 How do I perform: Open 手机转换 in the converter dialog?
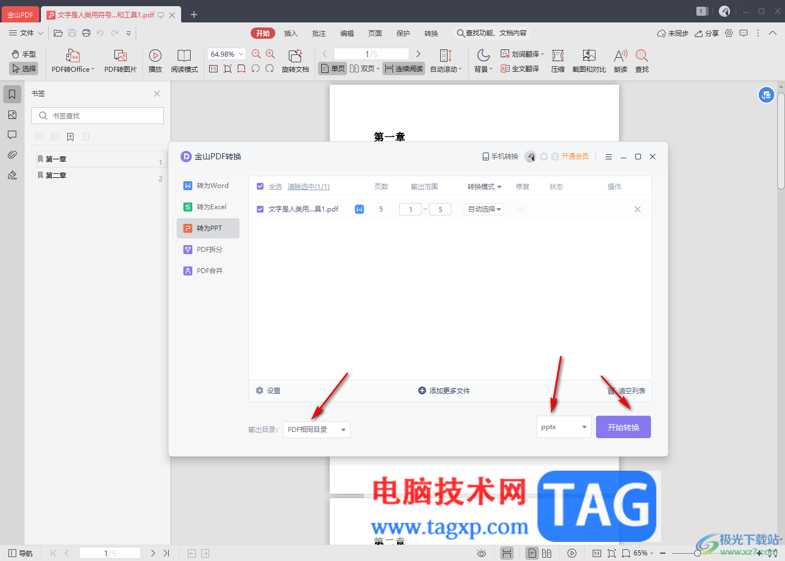[x=500, y=157]
